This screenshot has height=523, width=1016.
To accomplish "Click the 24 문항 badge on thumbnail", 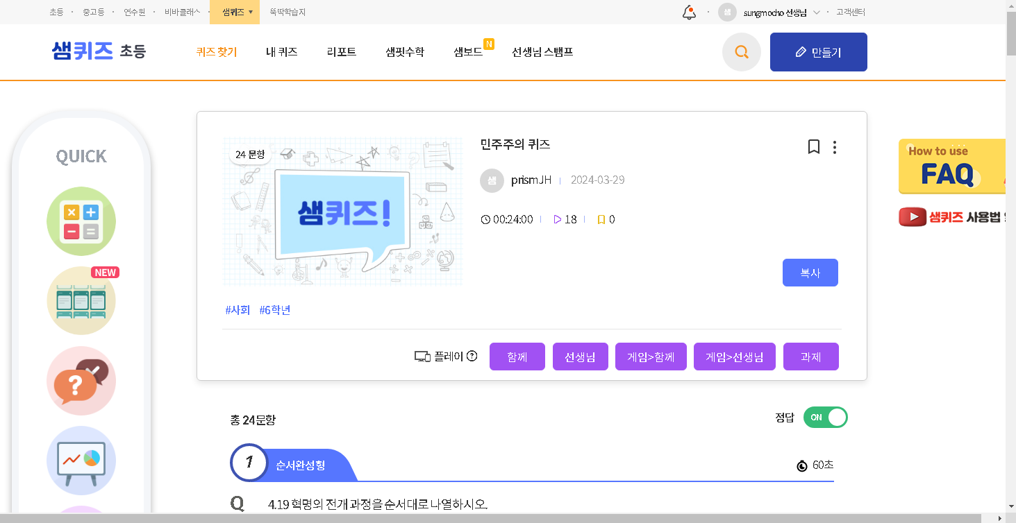I will click(x=250, y=154).
